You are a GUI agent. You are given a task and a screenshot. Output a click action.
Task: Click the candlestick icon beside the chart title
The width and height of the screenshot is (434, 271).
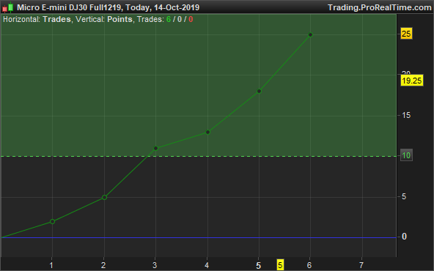[8, 7]
